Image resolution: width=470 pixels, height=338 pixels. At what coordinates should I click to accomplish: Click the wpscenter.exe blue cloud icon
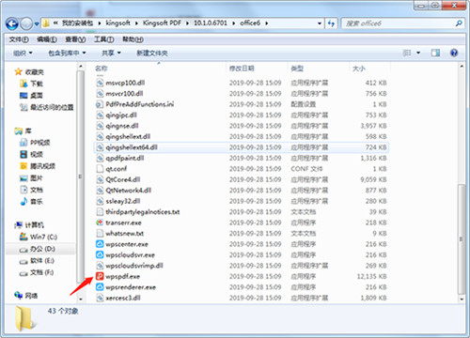tap(100, 244)
